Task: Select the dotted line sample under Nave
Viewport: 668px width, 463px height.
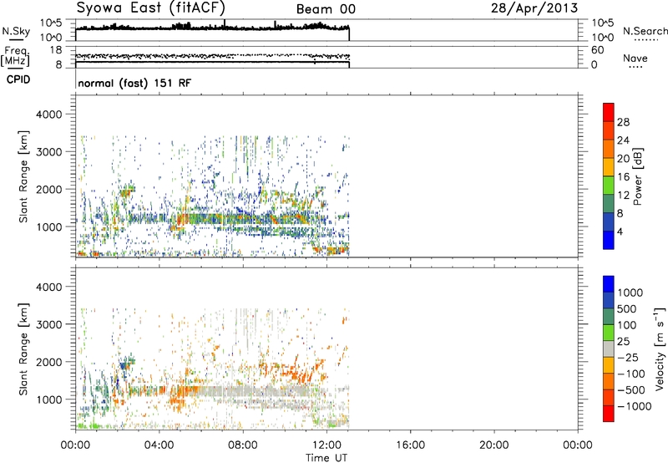Action: coord(635,67)
